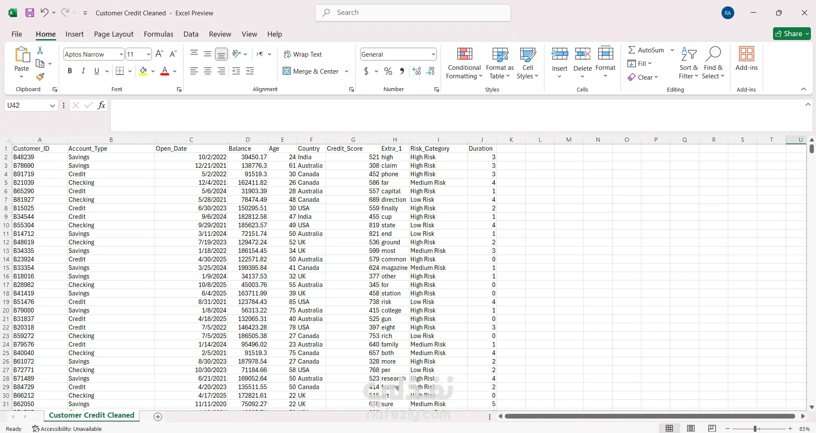
Task: Click the Save icon in title bar
Action: [30, 13]
